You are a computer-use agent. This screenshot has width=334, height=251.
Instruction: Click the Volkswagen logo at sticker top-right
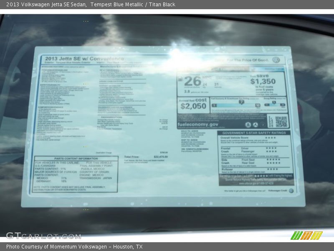click(276, 60)
